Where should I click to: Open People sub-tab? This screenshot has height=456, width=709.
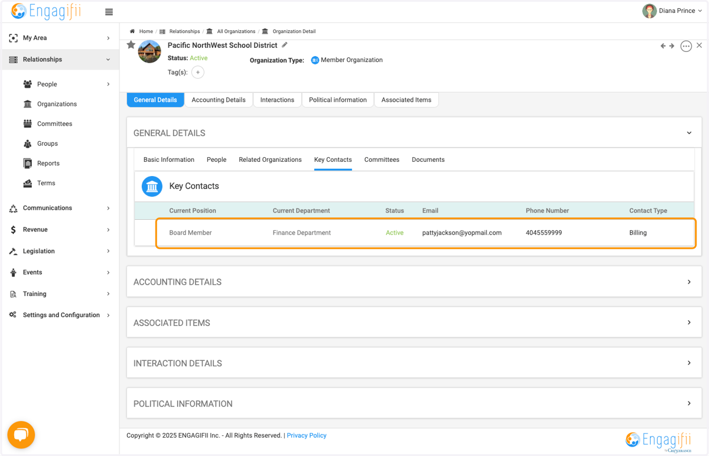click(217, 159)
